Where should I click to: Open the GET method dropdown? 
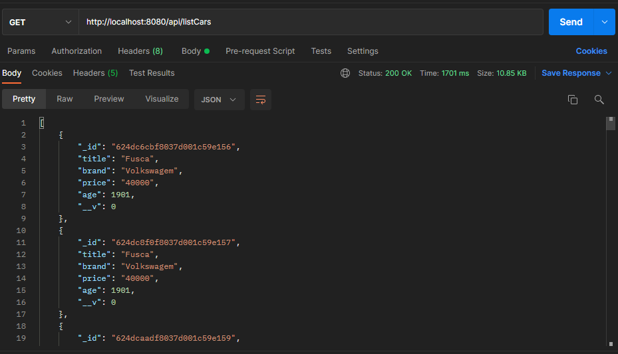(41, 22)
